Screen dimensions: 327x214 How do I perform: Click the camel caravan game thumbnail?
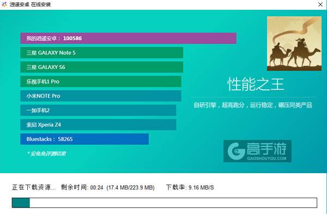(294, 44)
